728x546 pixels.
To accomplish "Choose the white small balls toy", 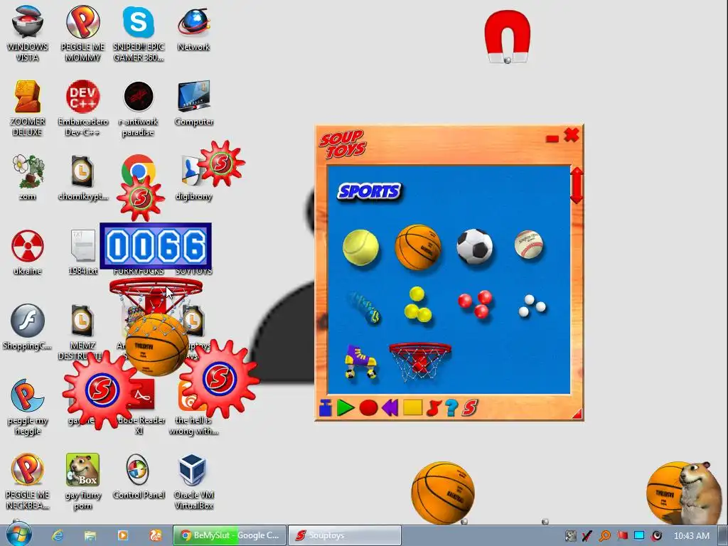I will point(532,306).
